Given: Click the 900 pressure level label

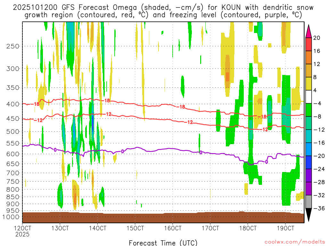Looking at the screenshot, I should point(13,204).
